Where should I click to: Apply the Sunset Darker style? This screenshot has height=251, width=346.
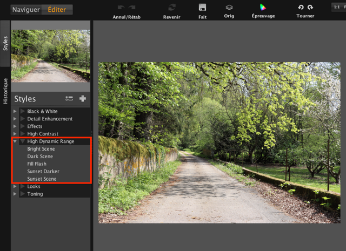[x=43, y=171]
